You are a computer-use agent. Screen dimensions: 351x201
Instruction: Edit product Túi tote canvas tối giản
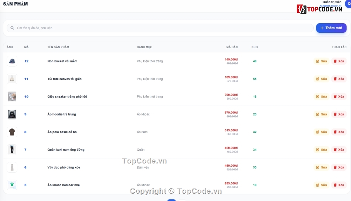point(321,79)
